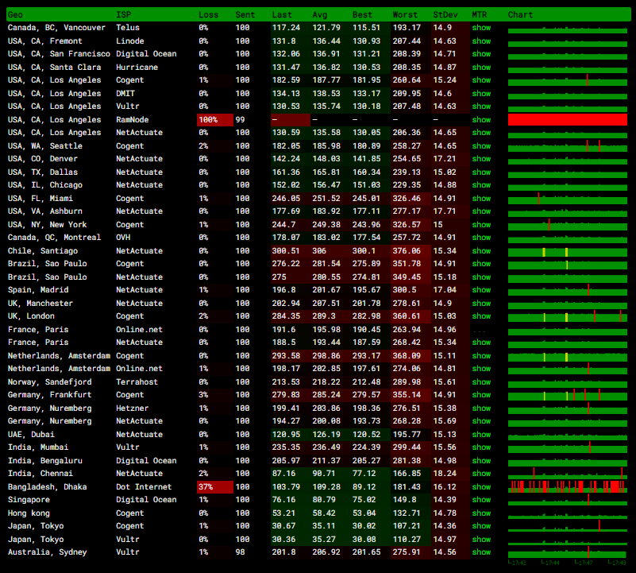
Task: Open MTR for Spain Madrid NetActuate
Action: point(481,289)
